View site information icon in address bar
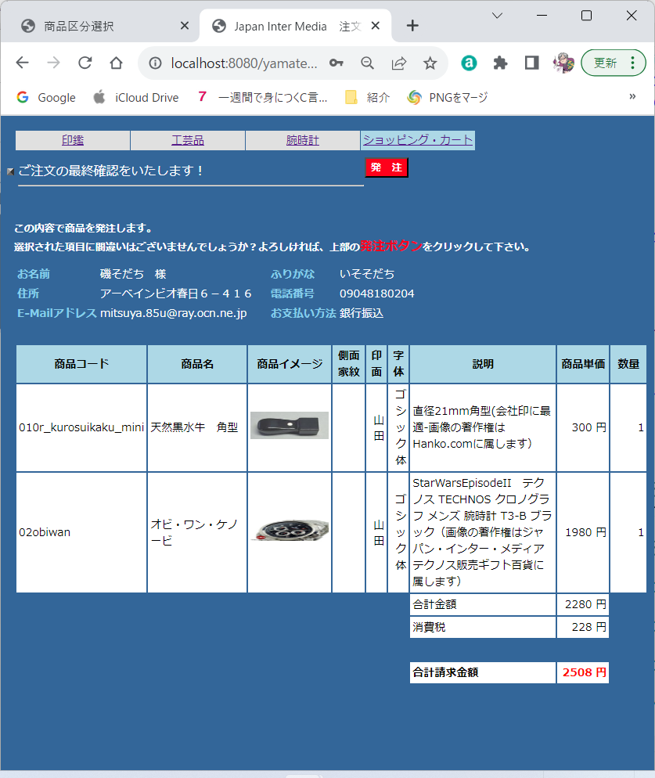This screenshot has height=778, width=655. point(155,63)
